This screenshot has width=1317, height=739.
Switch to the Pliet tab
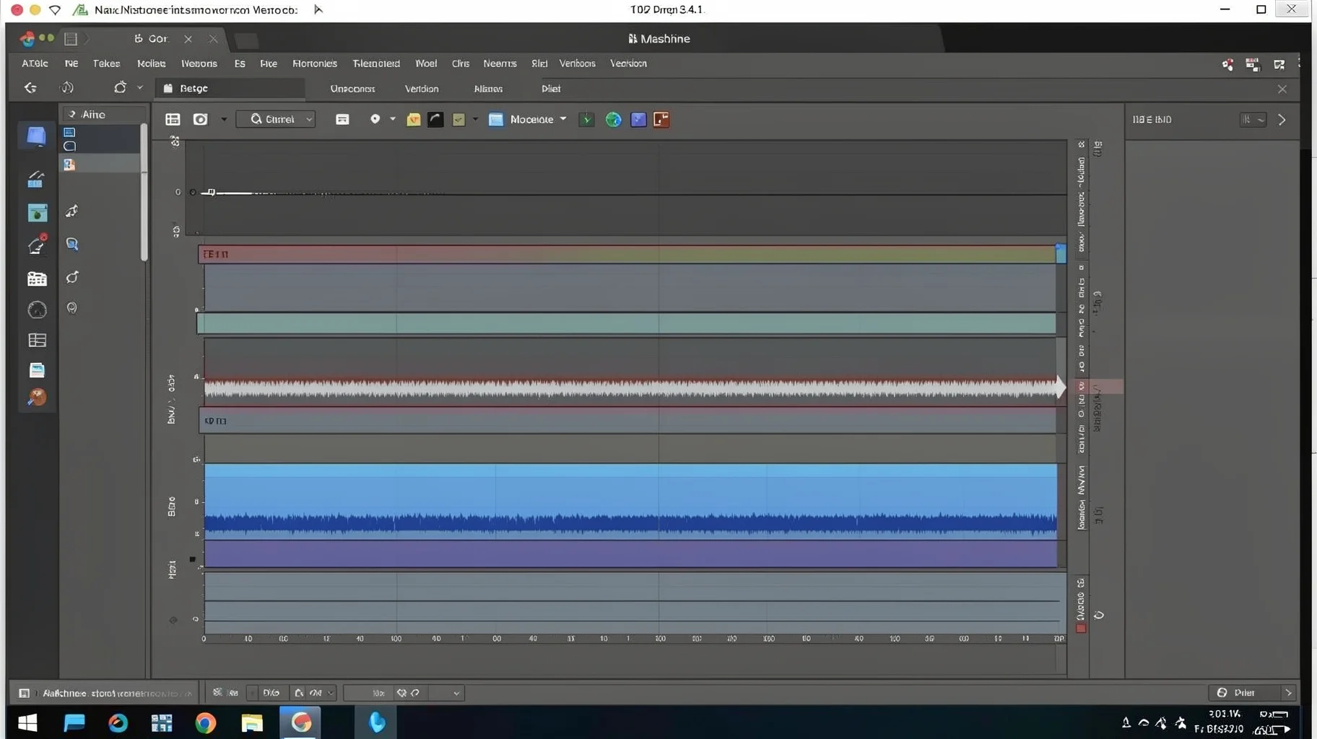coord(551,89)
